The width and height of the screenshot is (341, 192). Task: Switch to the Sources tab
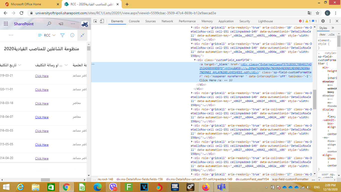[151, 21]
